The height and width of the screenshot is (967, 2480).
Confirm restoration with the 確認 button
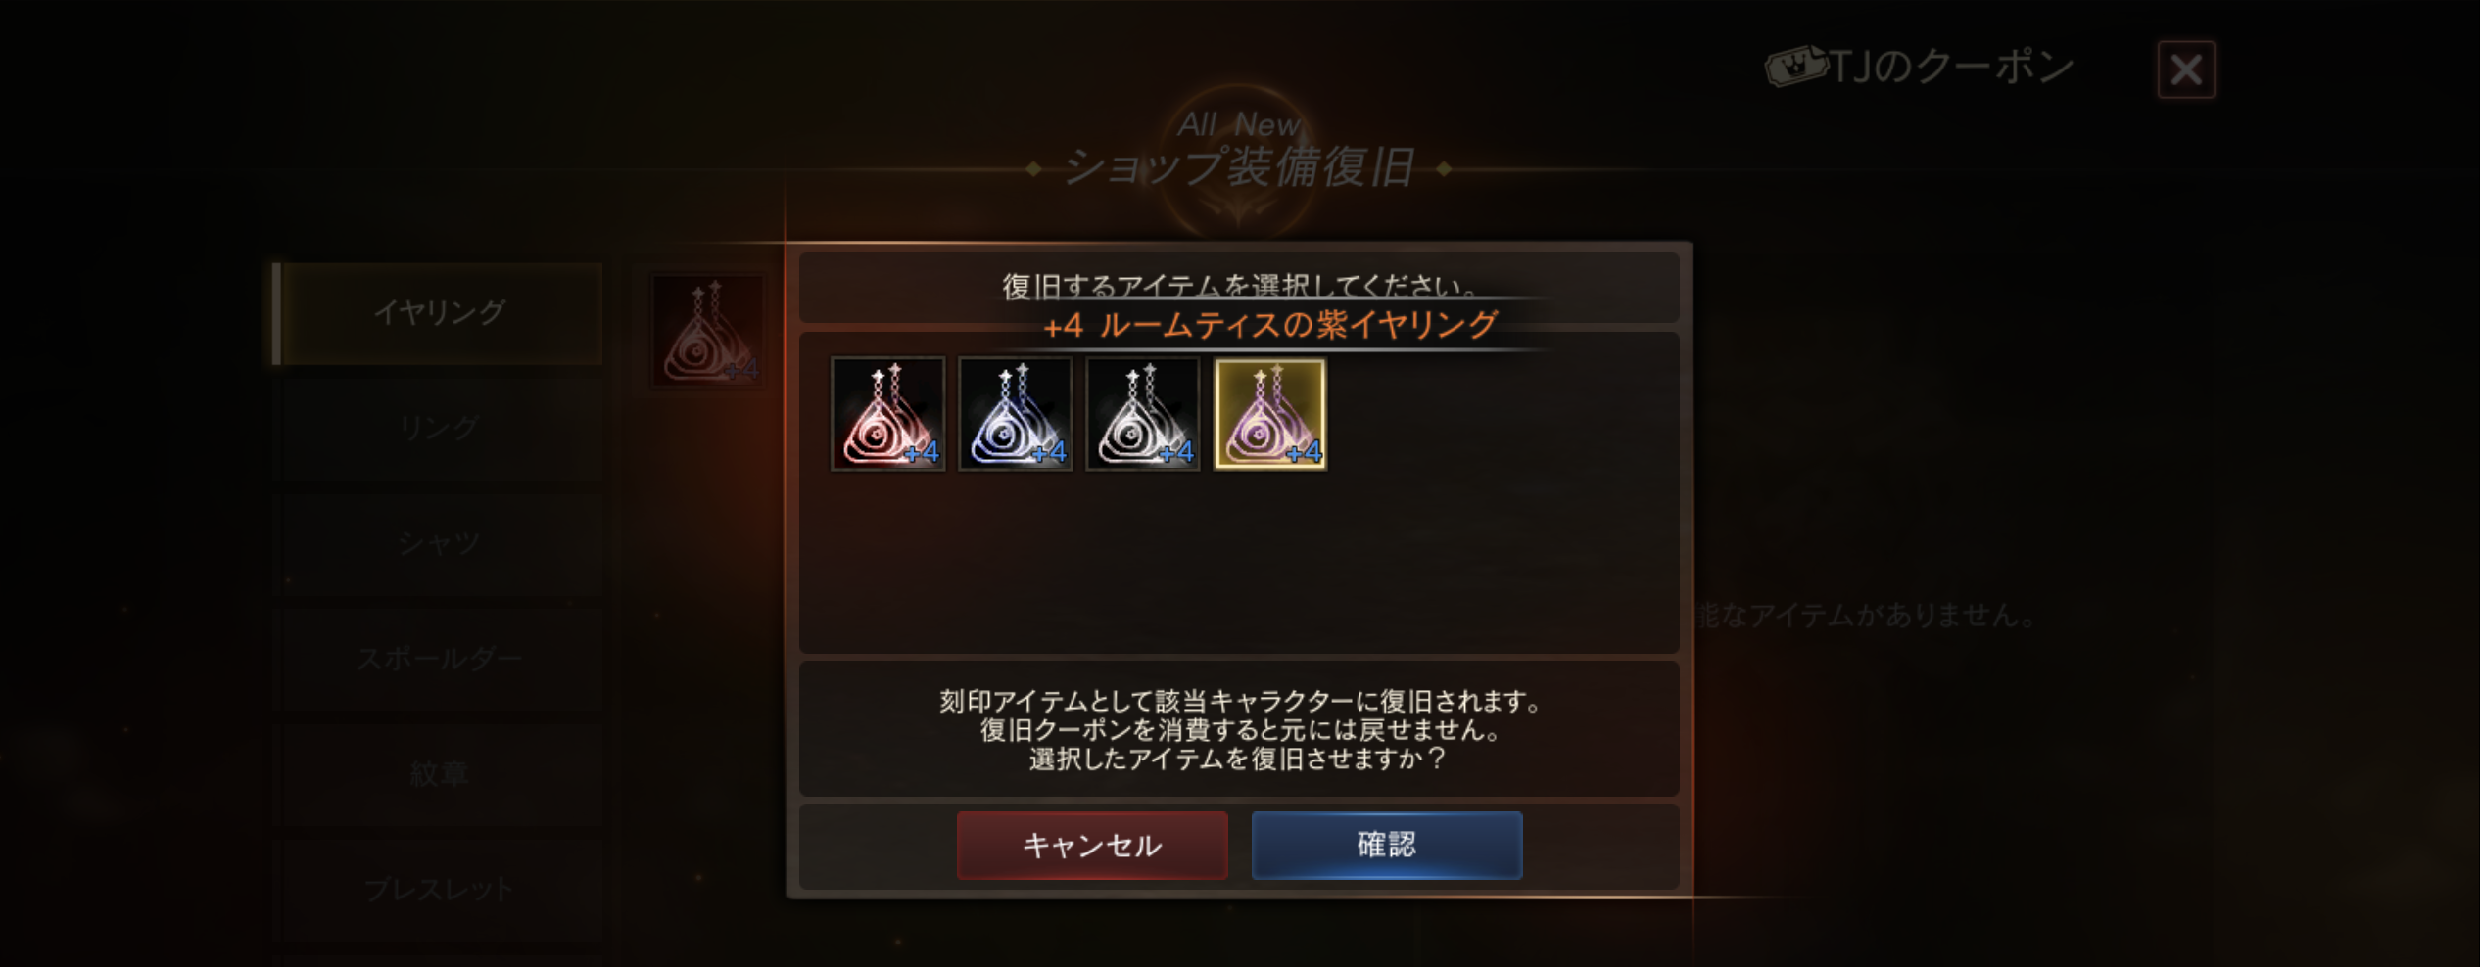tap(1387, 845)
